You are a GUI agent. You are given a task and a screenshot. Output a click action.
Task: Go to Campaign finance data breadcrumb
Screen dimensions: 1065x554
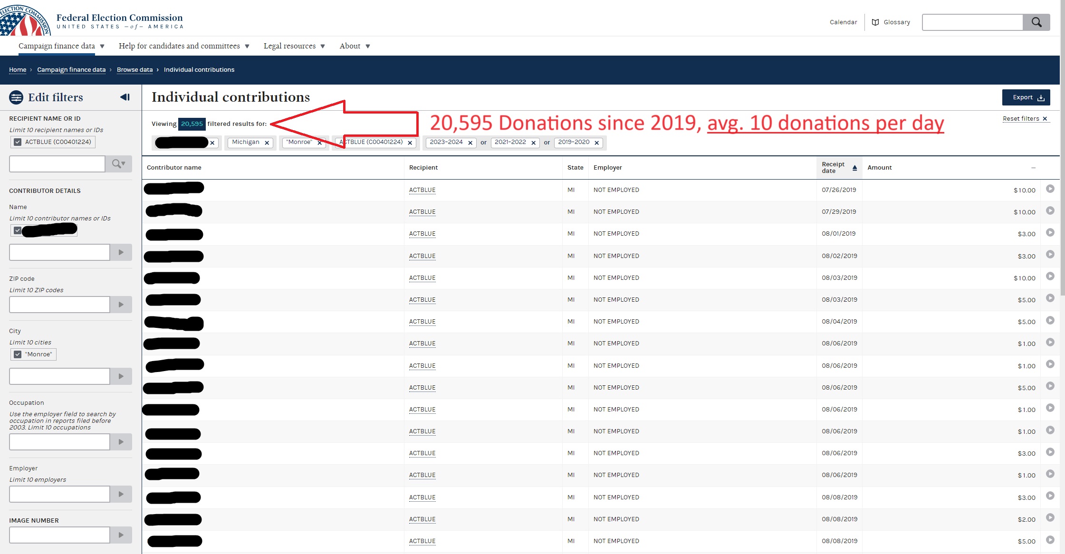[x=71, y=70]
